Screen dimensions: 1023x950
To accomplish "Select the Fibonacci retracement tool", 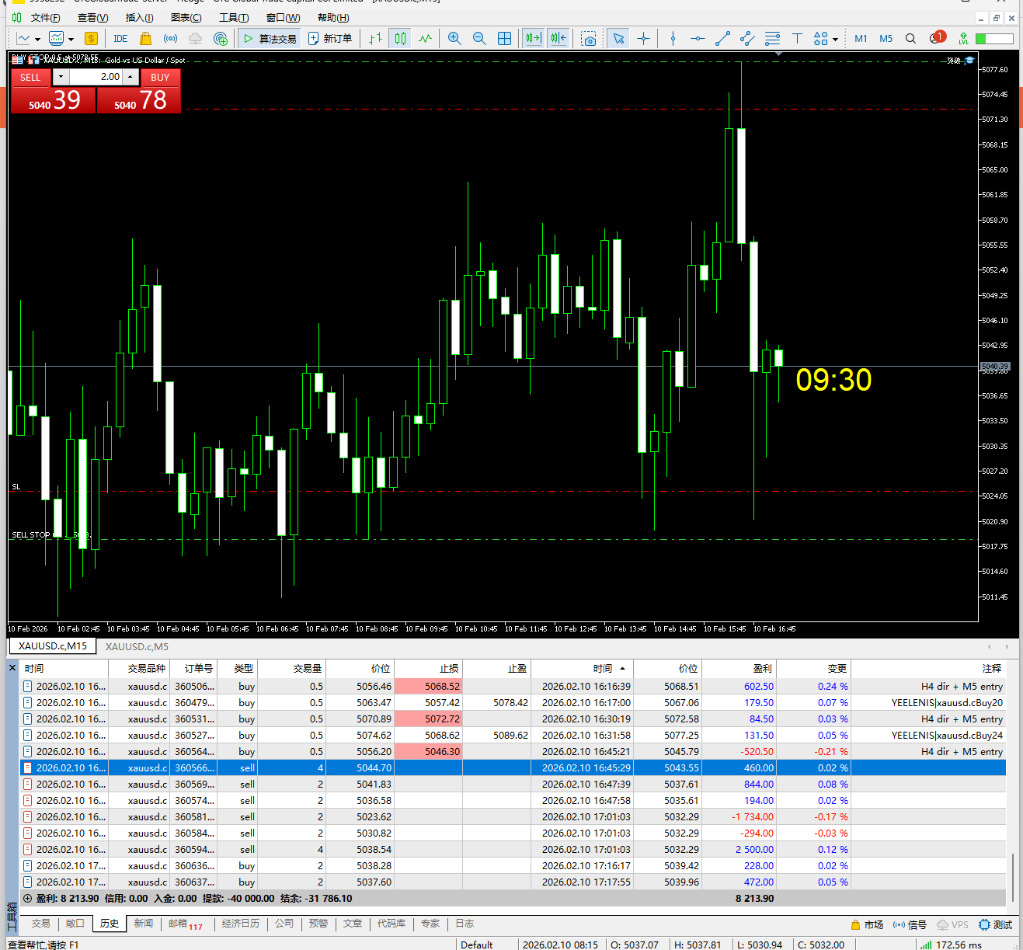I will coord(772,38).
